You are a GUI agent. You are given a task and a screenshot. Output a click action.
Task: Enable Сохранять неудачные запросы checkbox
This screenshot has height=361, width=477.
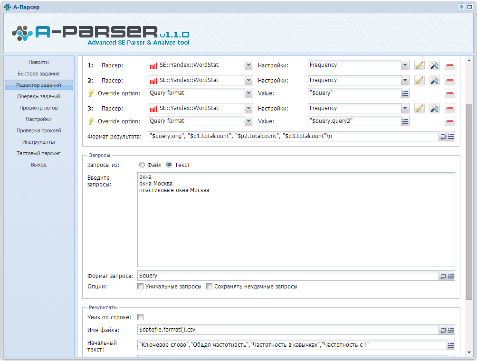click(210, 286)
